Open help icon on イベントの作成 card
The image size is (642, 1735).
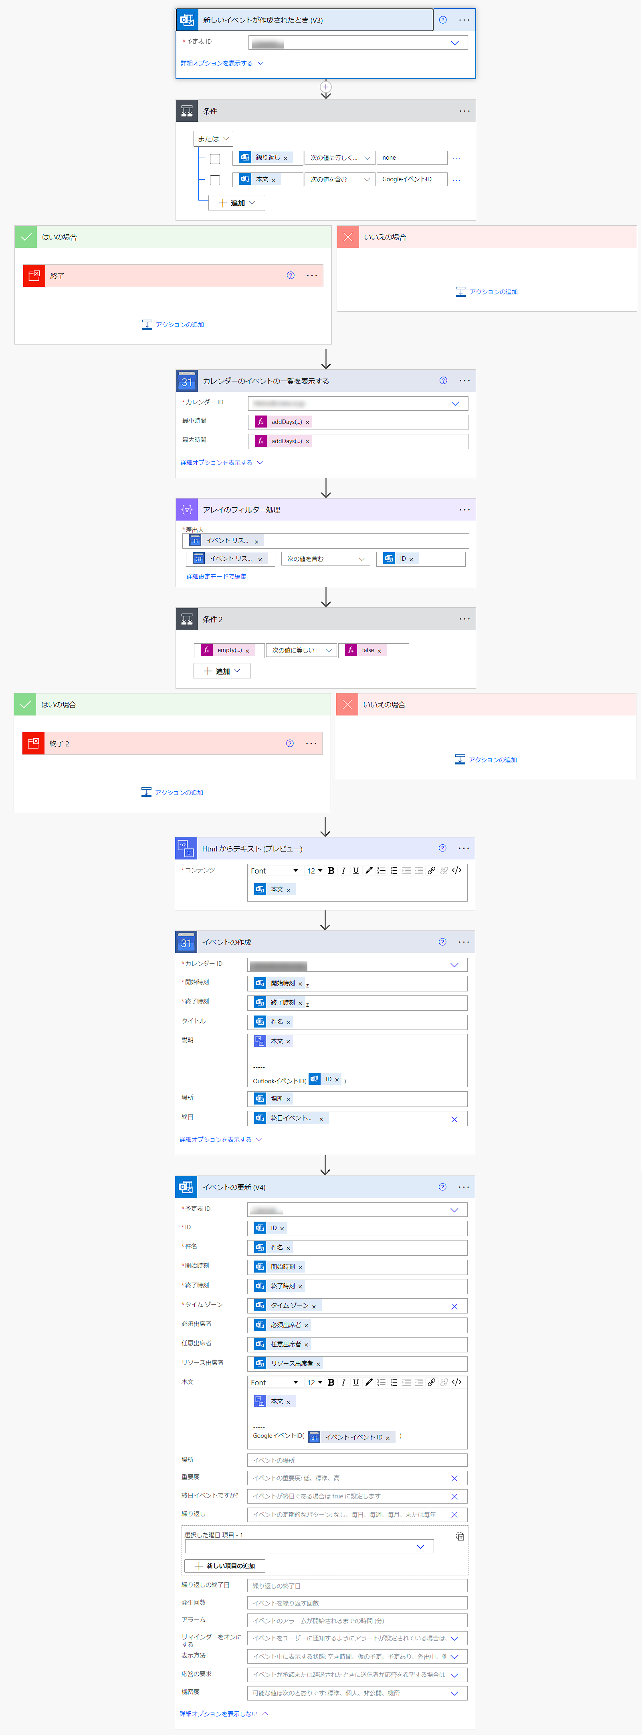point(442,942)
